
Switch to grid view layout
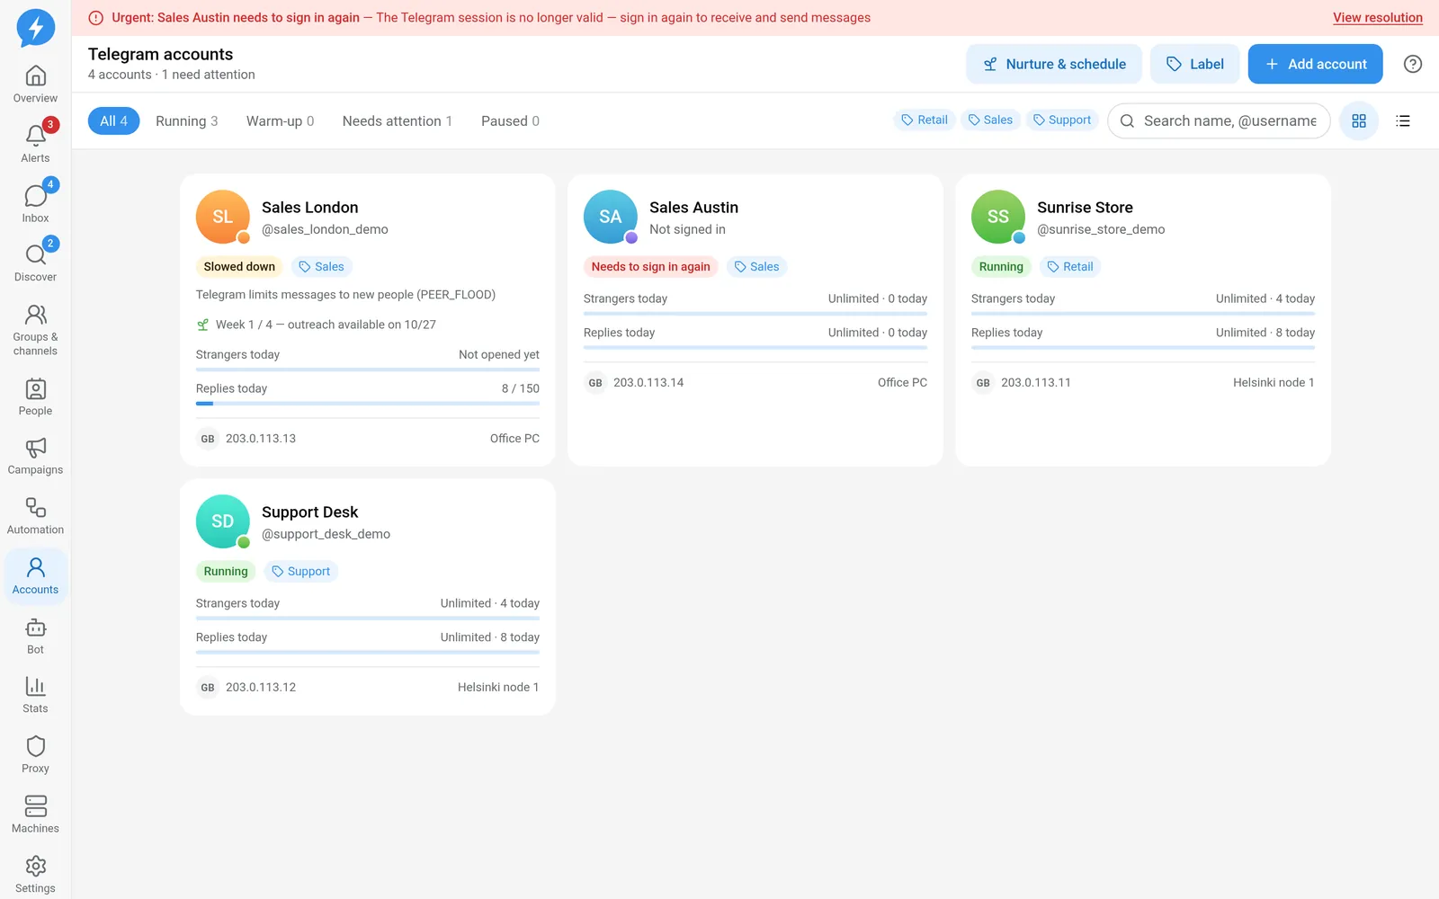click(1359, 120)
